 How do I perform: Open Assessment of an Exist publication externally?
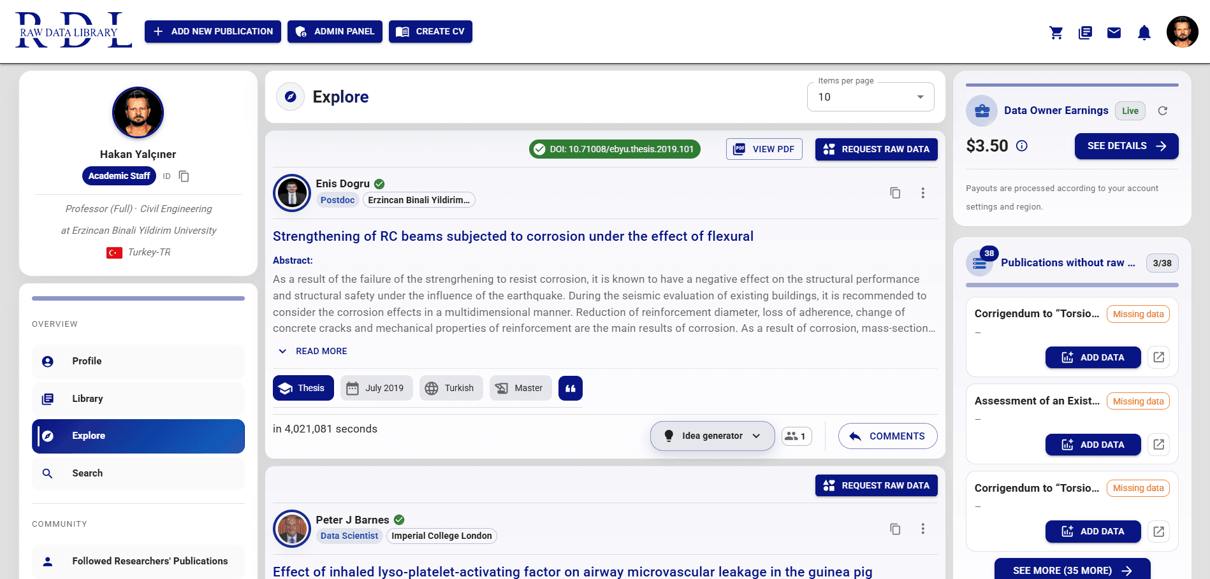tap(1159, 445)
